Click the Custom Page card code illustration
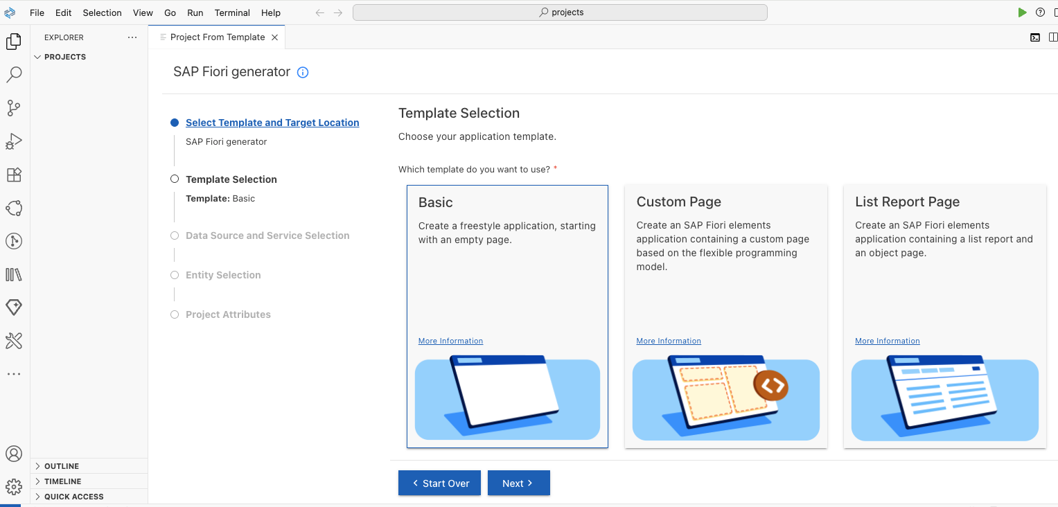 coord(726,398)
